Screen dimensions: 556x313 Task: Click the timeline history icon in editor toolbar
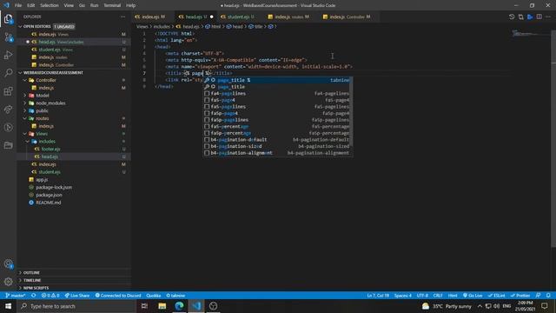click(512, 17)
